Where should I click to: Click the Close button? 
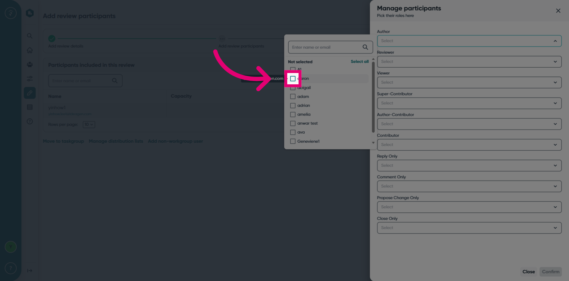pyautogui.click(x=528, y=272)
